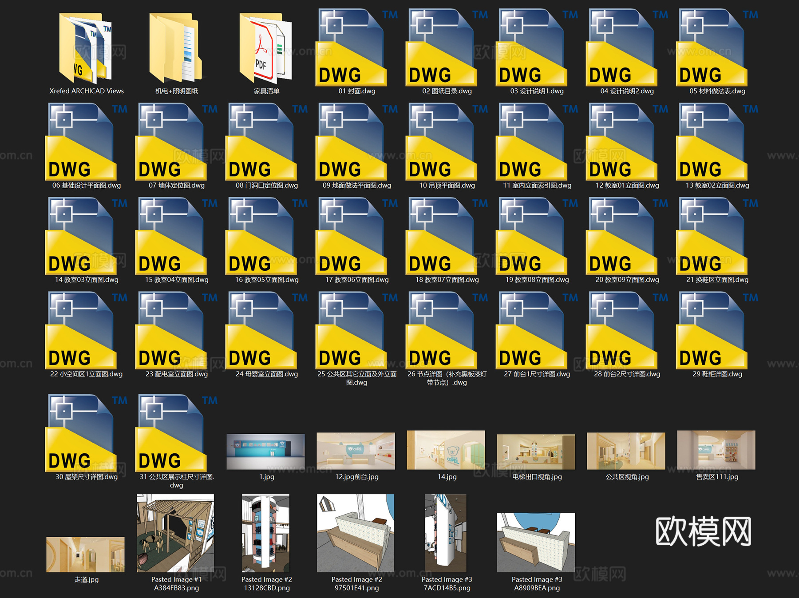The image size is (799, 598).
Task: Select the 29 鞋柜详图.dwg file icon
Action: point(712,331)
